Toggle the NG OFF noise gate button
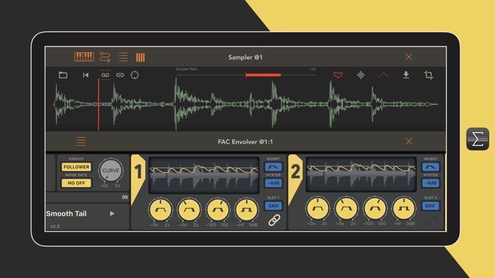Viewport: 495px width, 278px height. click(x=76, y=183)
